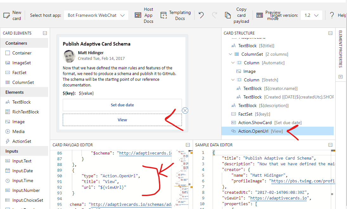Collapse the ColumnSet [2 columns] tree node
The image size is (347, 209).
(230, 54)
